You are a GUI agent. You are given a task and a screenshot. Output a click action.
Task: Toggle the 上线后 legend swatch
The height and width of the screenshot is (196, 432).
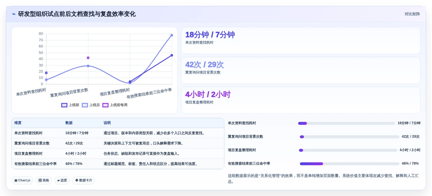(85, 105)
